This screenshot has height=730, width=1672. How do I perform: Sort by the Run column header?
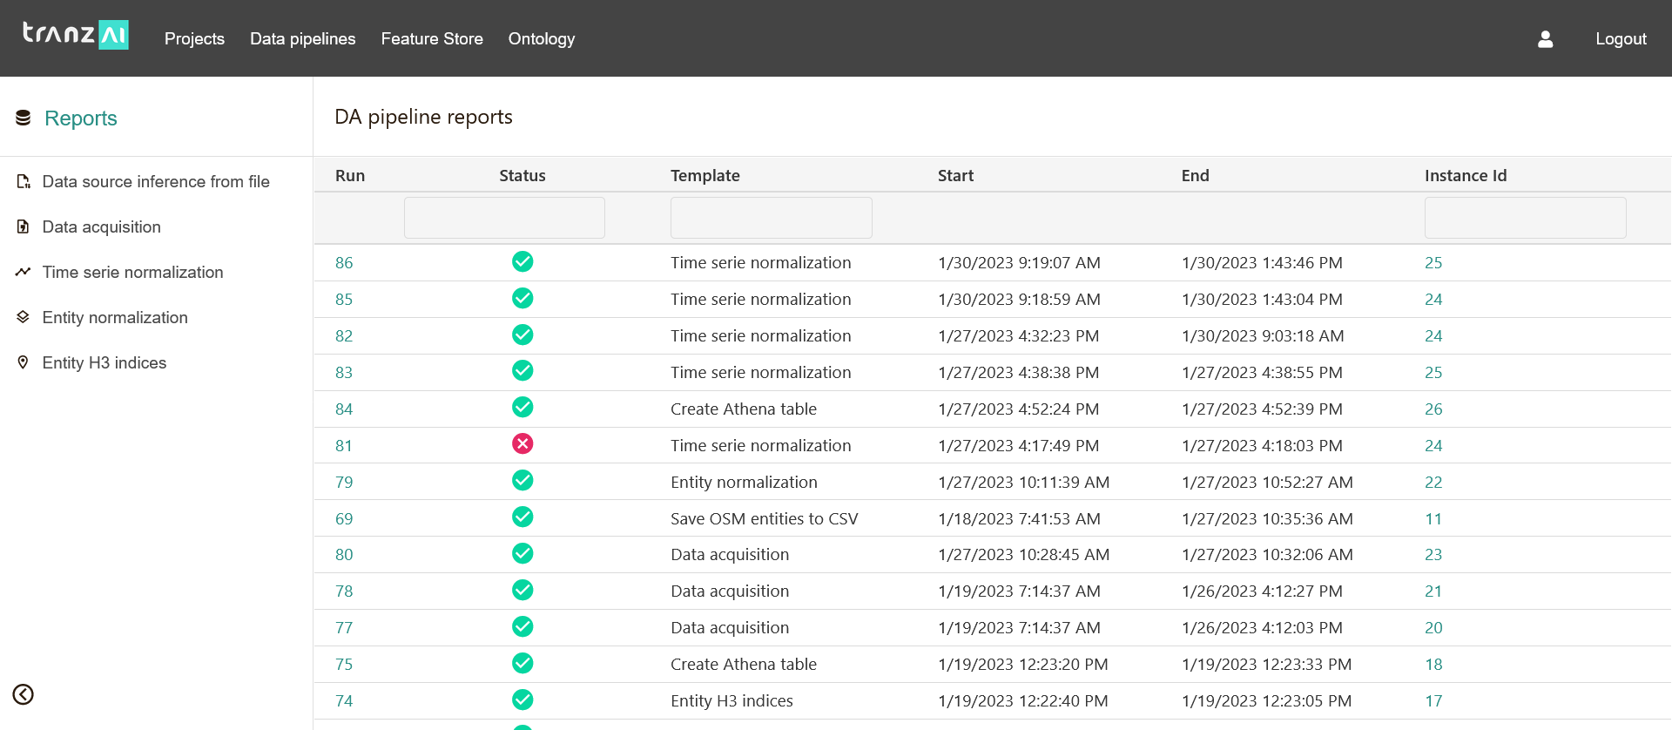pos(350,176)
